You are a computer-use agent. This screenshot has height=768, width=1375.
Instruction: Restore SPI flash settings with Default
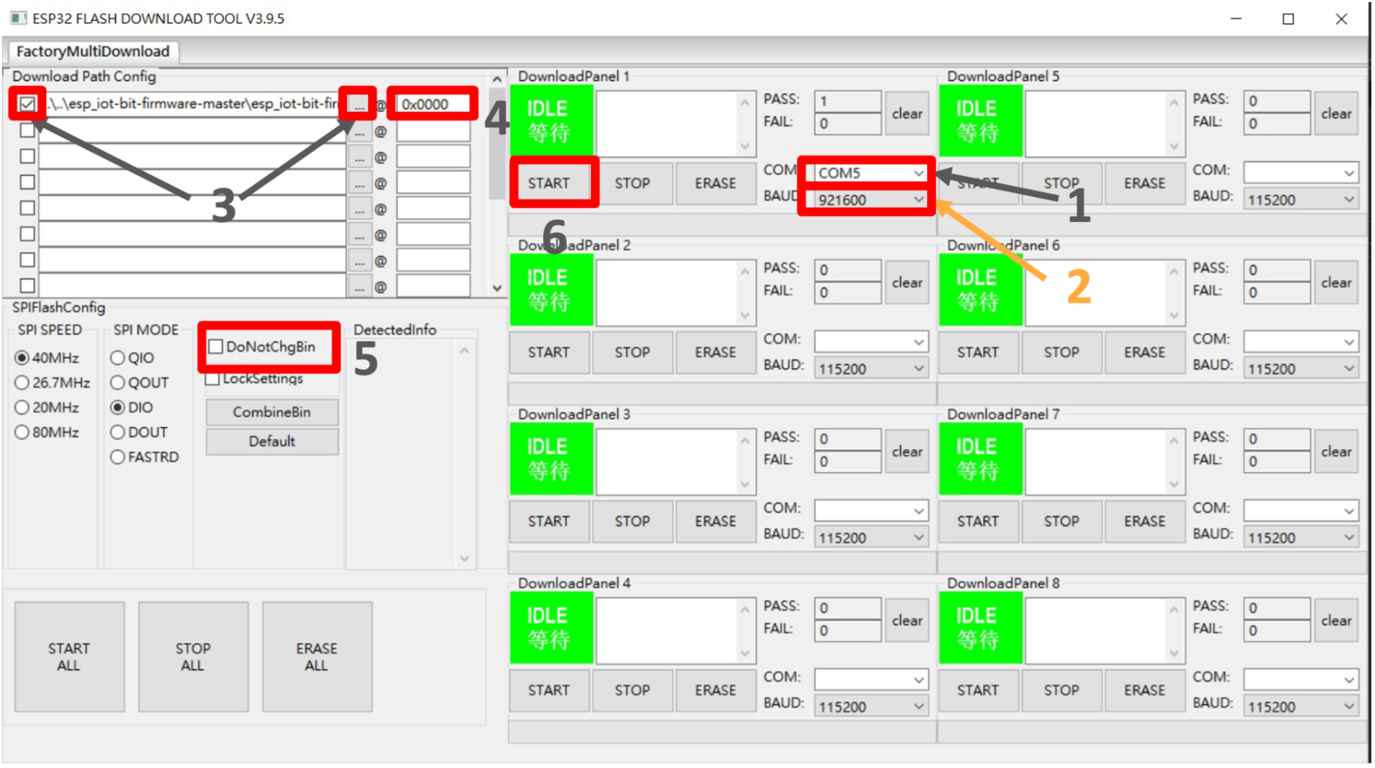[x=272, y=441]
